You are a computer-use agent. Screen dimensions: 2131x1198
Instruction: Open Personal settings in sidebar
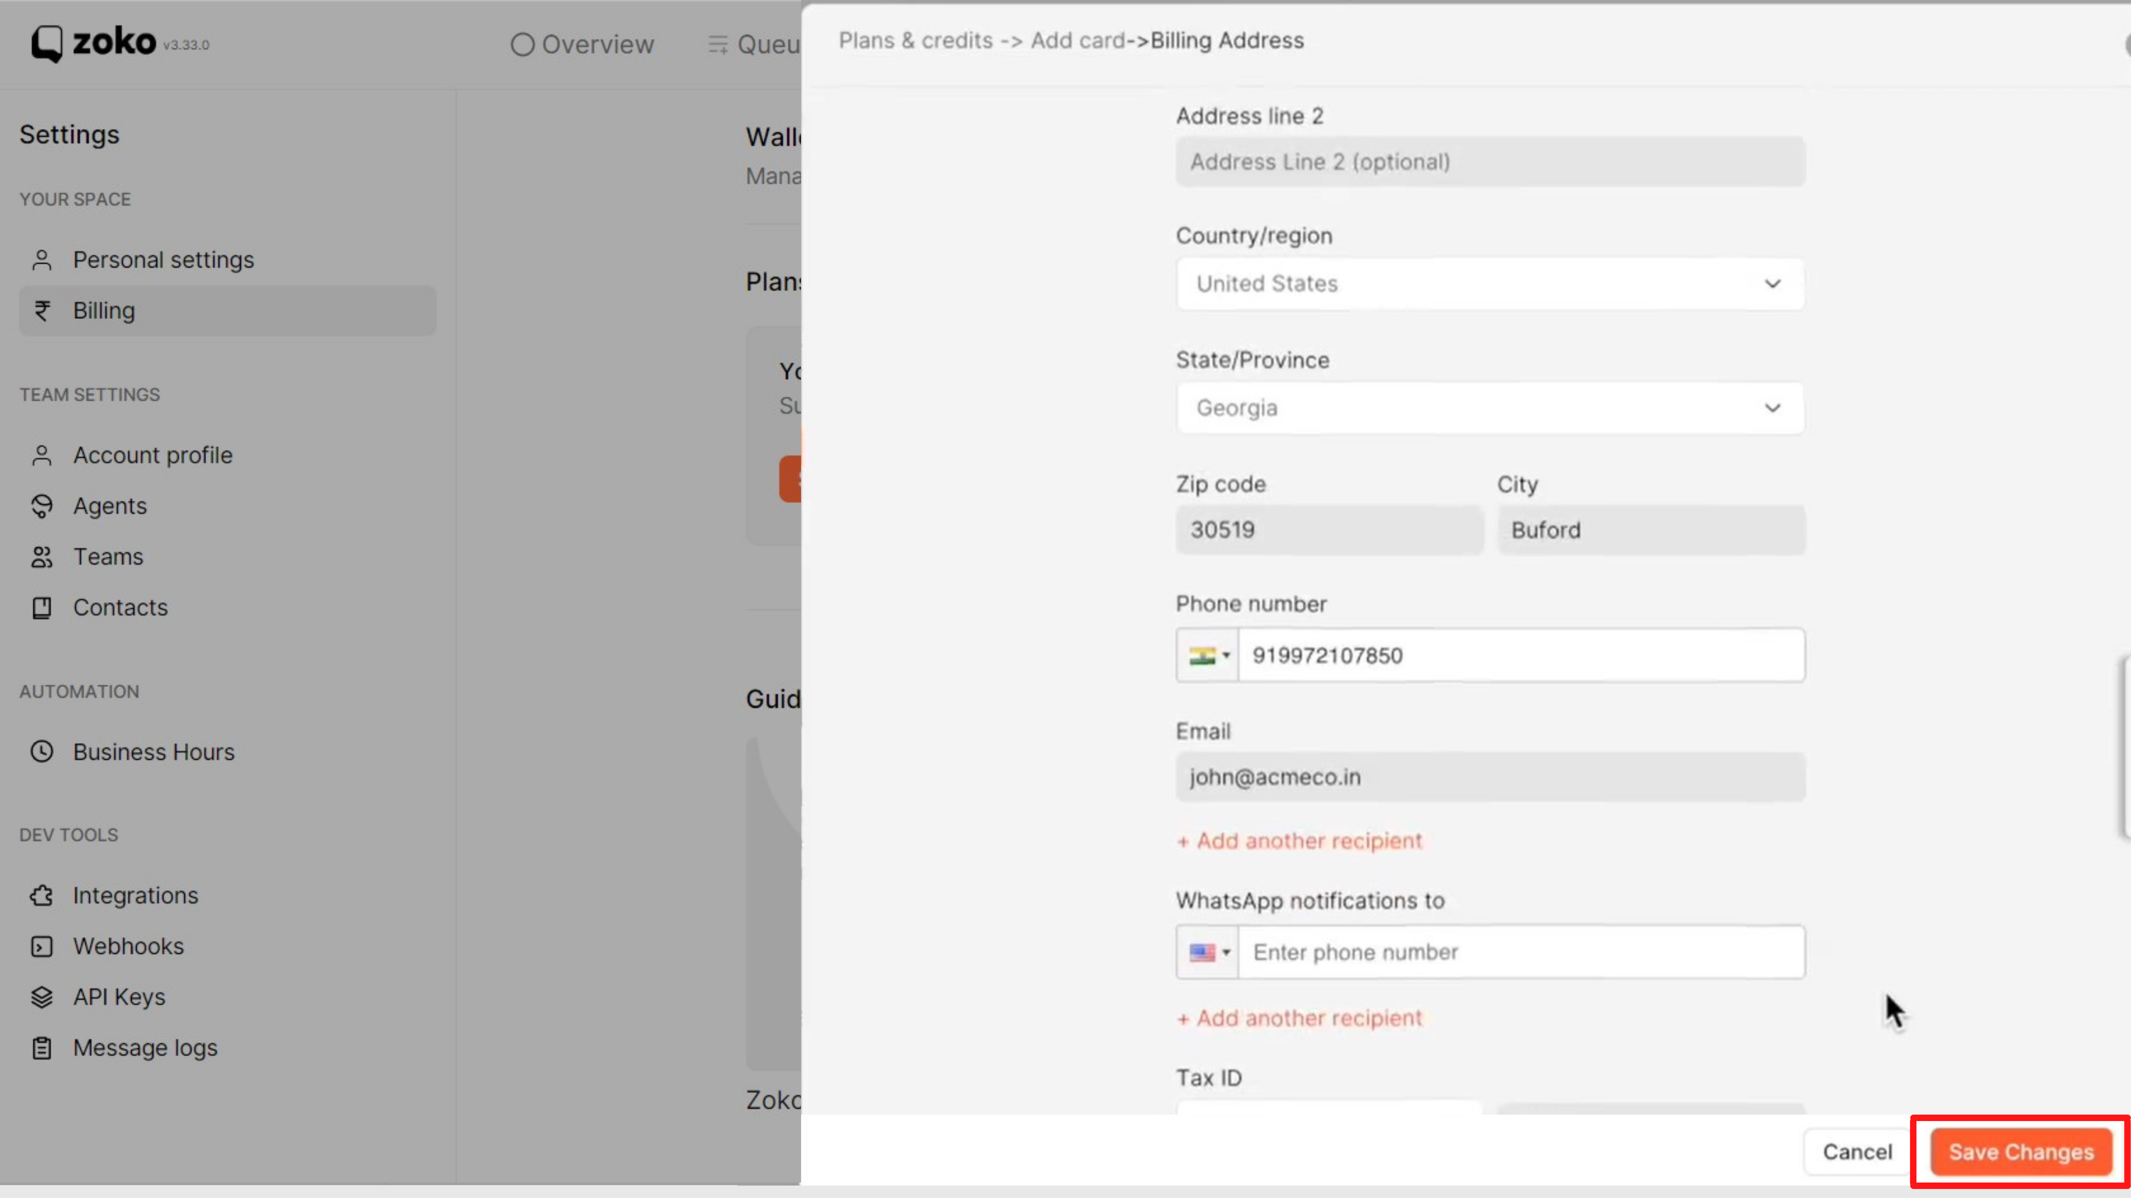click(227, 260)
